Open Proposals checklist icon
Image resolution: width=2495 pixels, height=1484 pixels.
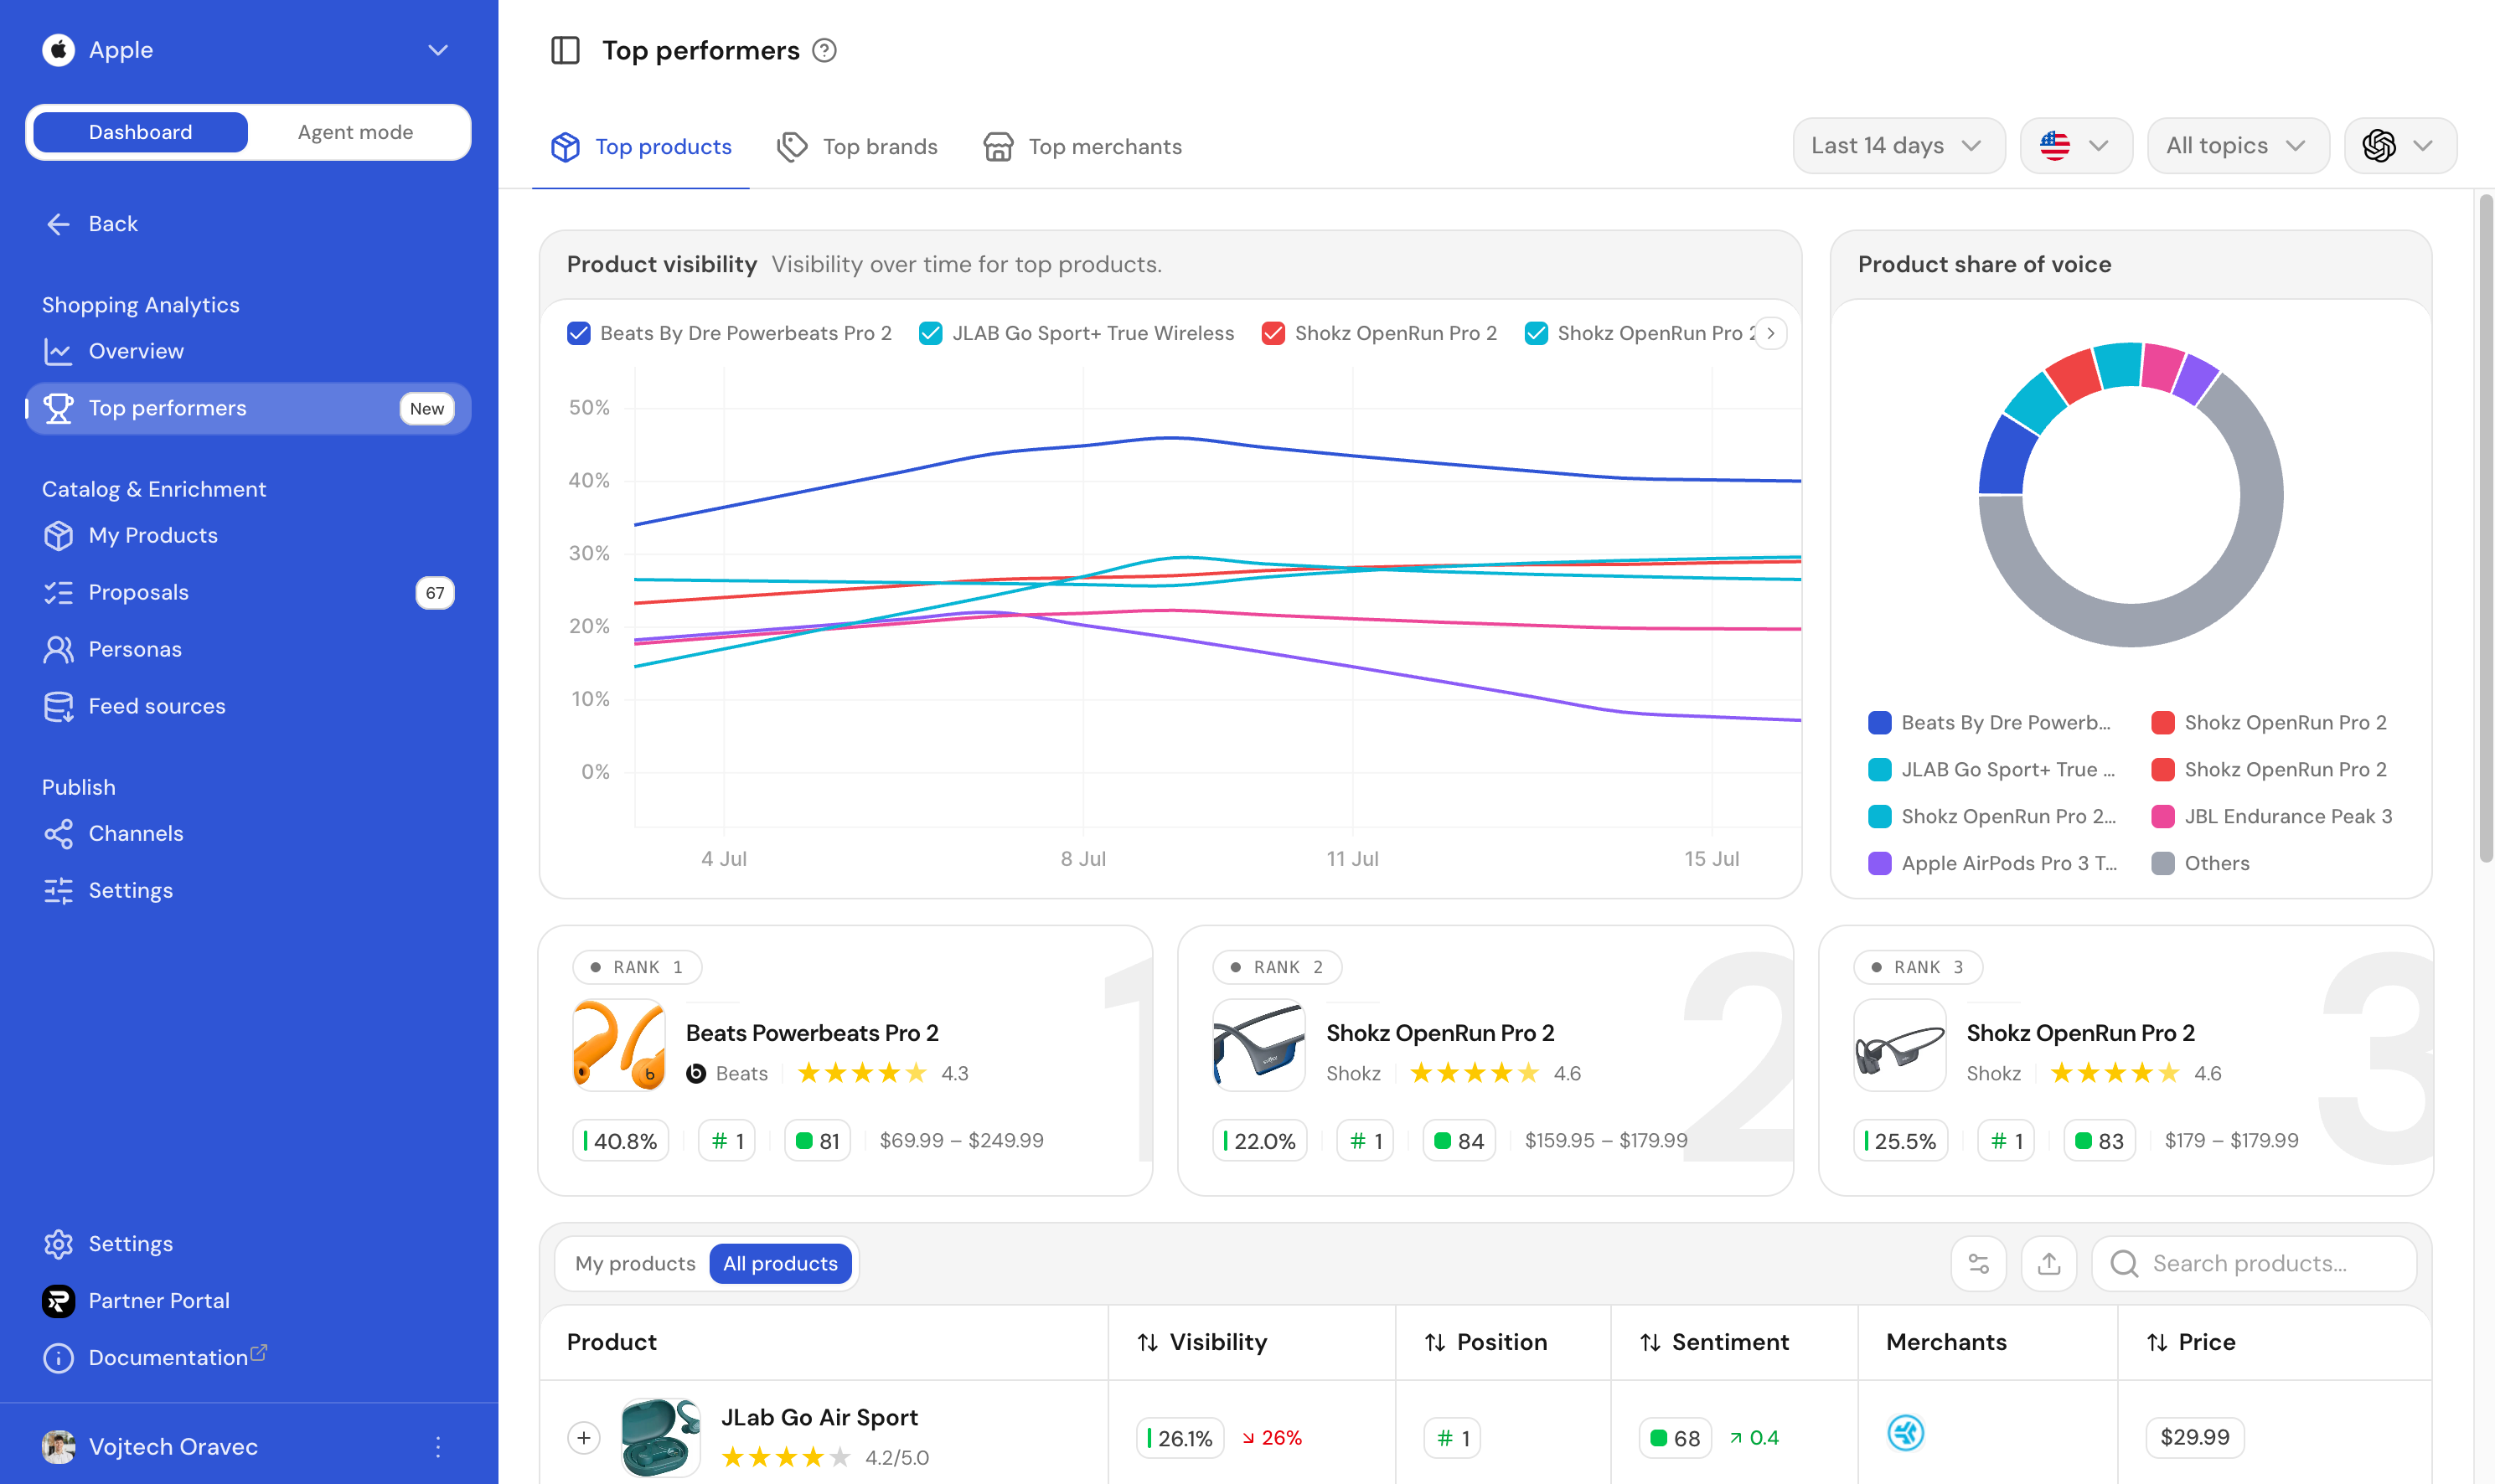[58, 592]
